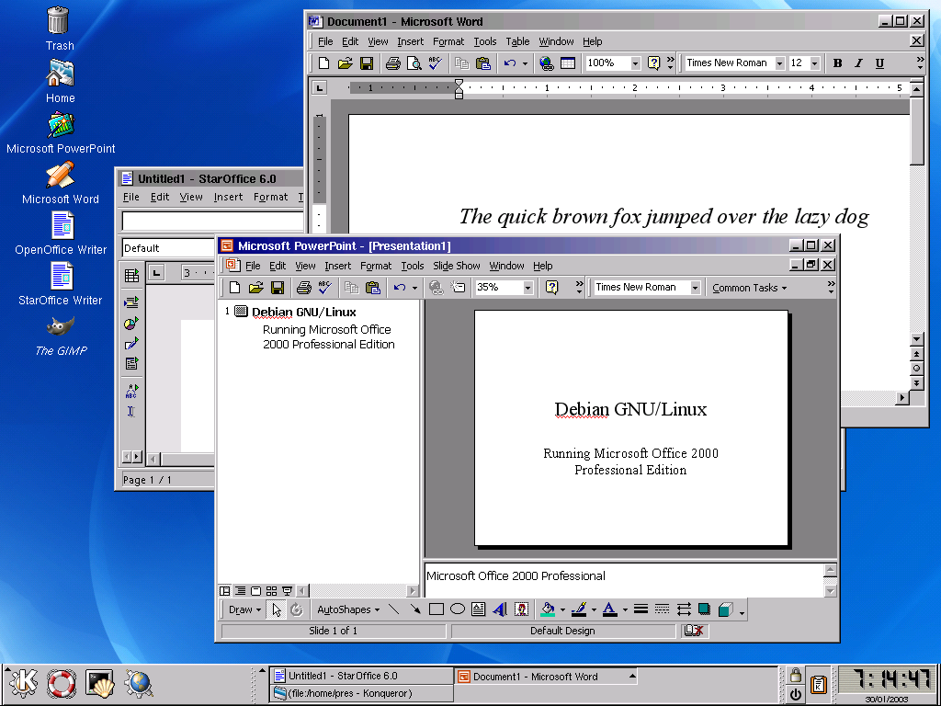Save the Word document with the floppy icon
The width and height of the screenshot is (941, 706).
pyautogui.click(x=366, y=63)
